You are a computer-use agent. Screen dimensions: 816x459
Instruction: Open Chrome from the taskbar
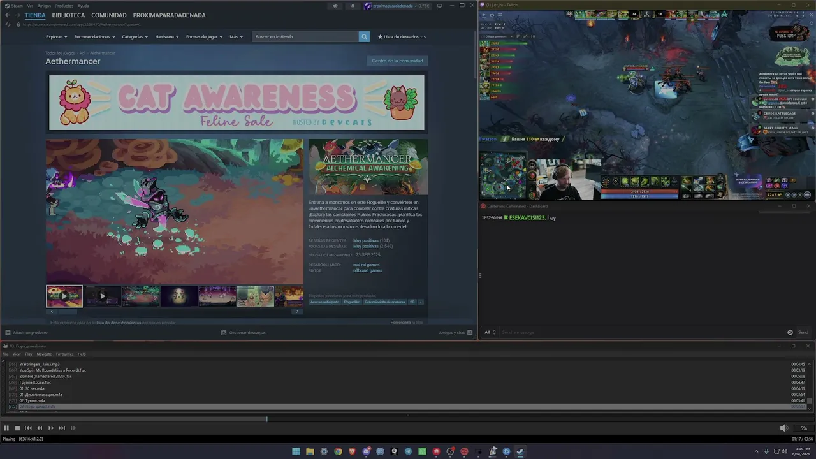(338, 451)
